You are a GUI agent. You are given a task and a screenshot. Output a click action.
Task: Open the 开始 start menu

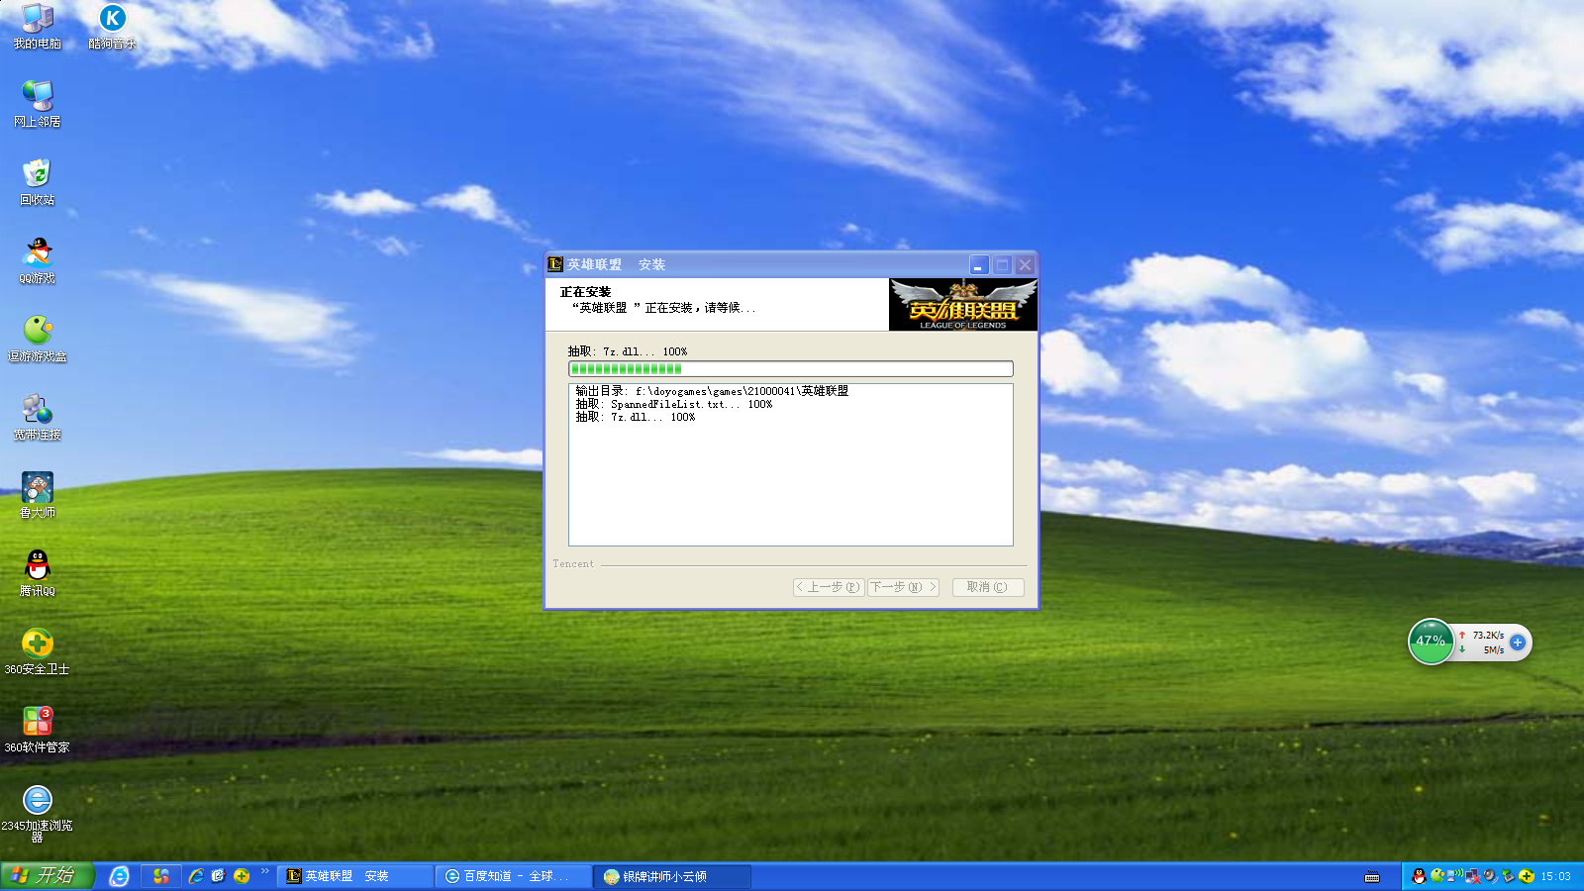[47, 875]
